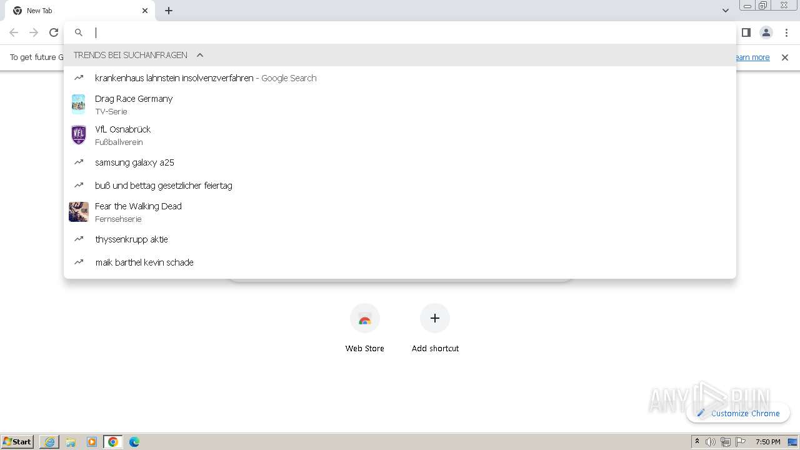Open a new tab with the plus button
The width and height of the screenshot is (800, 450).
[169, 11]
